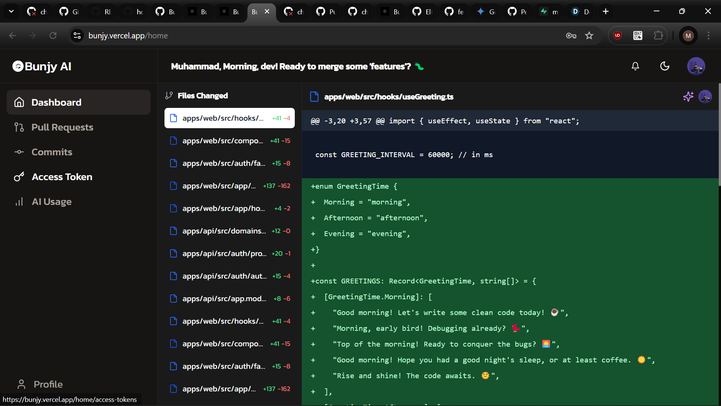721x406 pixels.
Task: Open Commits from the sidebar
Action: [x=51, y=152]
